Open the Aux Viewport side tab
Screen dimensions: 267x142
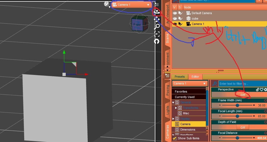[x=168, y=14]
